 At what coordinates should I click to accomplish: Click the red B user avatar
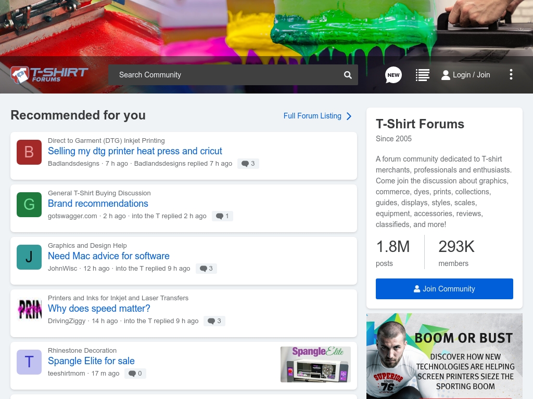click(x=29, y=152)
